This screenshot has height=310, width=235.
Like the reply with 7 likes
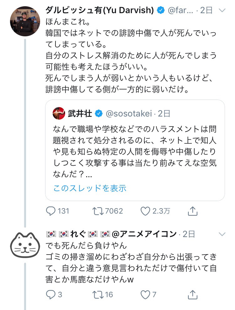(x=145, y=294)
